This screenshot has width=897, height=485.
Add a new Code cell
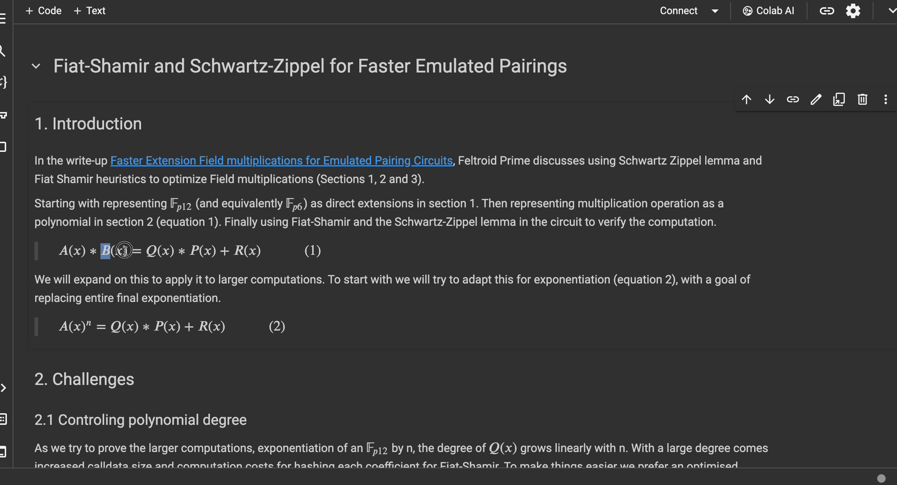(43, 11)
